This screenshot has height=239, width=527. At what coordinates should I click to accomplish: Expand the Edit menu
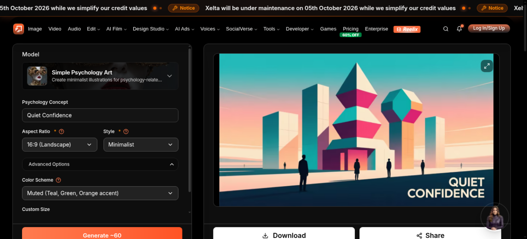click(x=93, y=29)
